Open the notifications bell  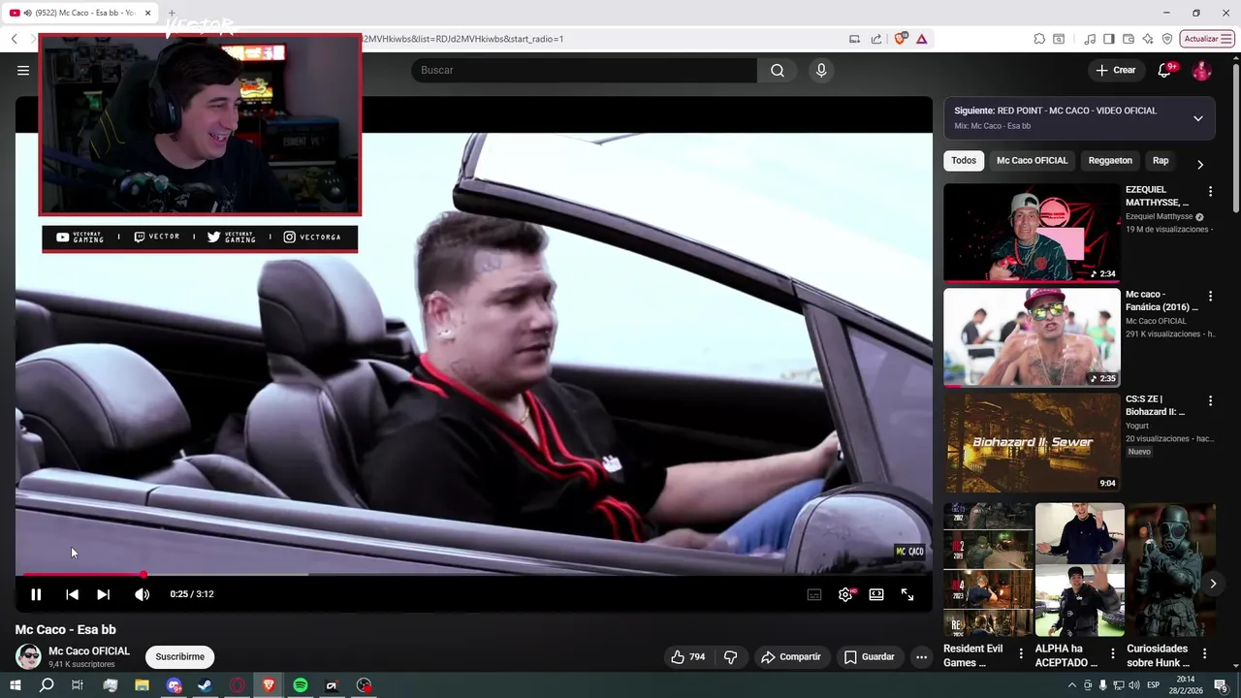click(x=1165, y=70)
